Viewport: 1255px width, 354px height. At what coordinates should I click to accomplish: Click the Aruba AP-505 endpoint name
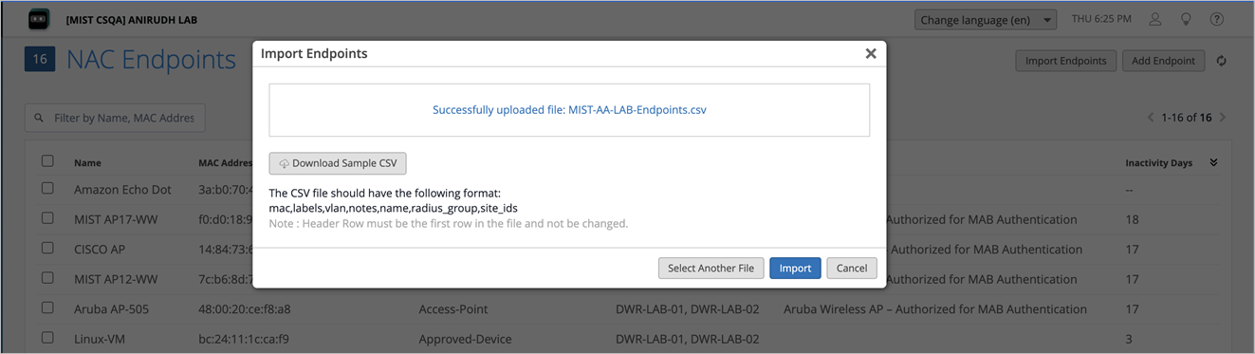[x=111, y=309]
